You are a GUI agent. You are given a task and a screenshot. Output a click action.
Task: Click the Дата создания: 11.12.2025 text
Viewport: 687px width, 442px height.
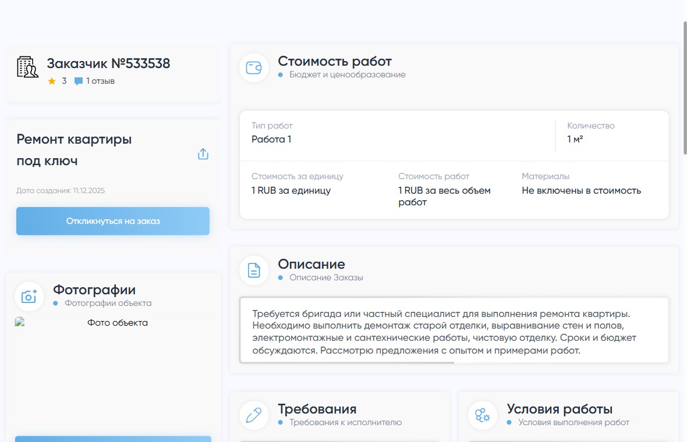[x=61, y=191]
